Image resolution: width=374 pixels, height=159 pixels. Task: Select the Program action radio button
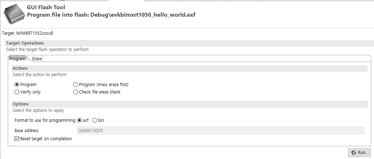17,85
